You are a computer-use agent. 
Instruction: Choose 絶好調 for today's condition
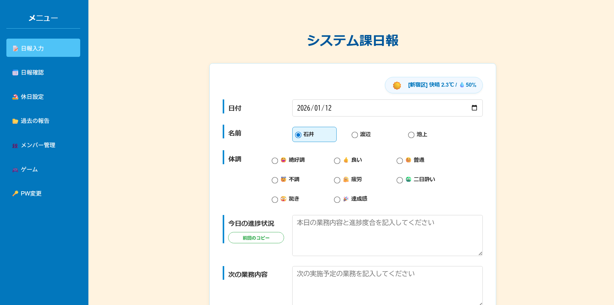(275, 161)
